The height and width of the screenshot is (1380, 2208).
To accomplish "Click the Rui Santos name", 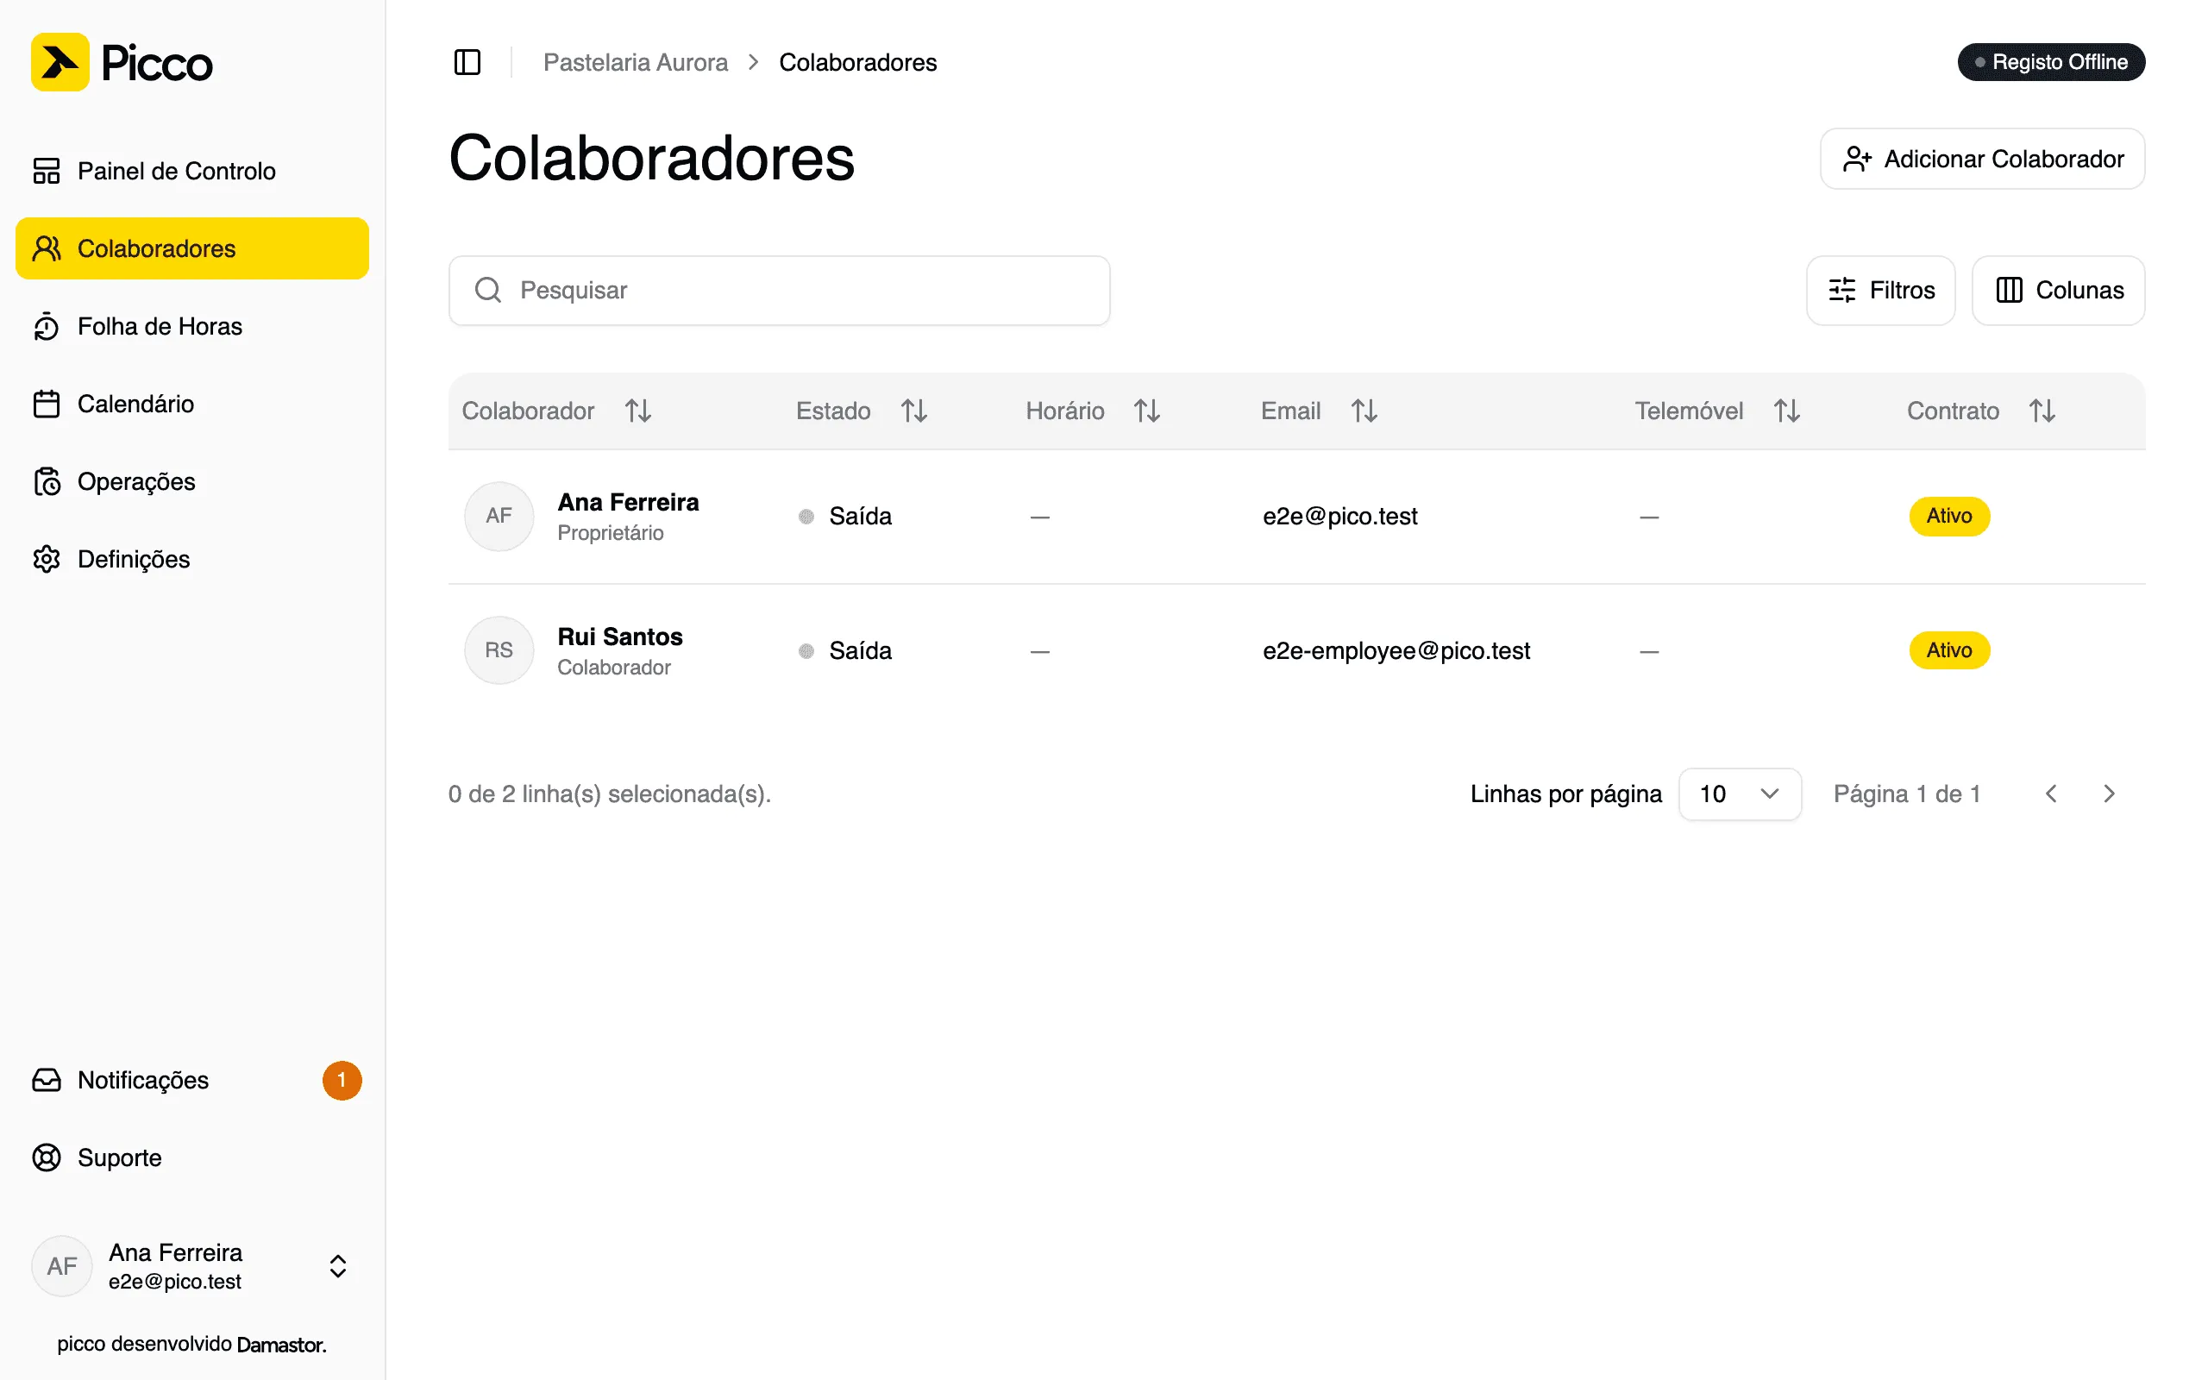I will tap(619, 637).
